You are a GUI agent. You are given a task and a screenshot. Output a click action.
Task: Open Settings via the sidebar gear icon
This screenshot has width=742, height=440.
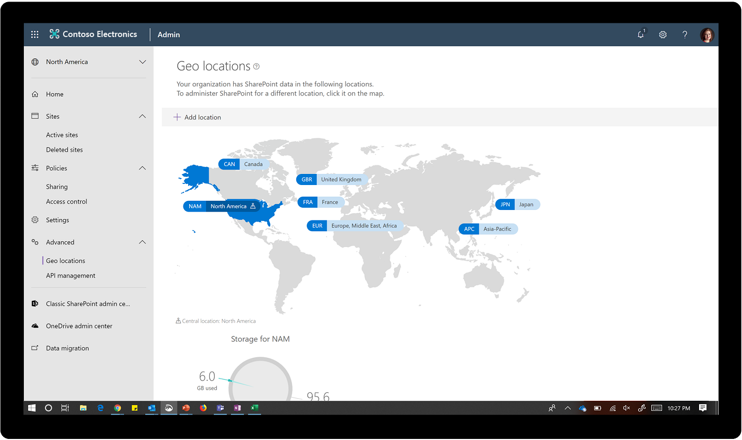[34, 219]
